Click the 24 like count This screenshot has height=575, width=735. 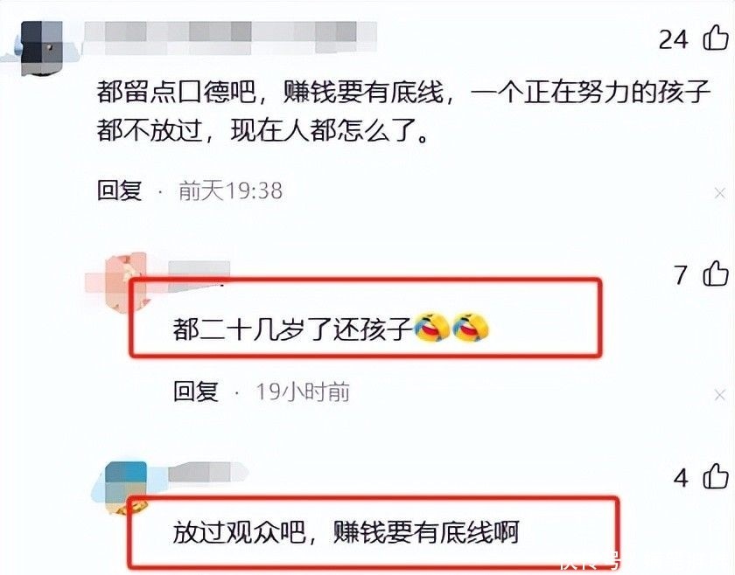pos(673,39)
